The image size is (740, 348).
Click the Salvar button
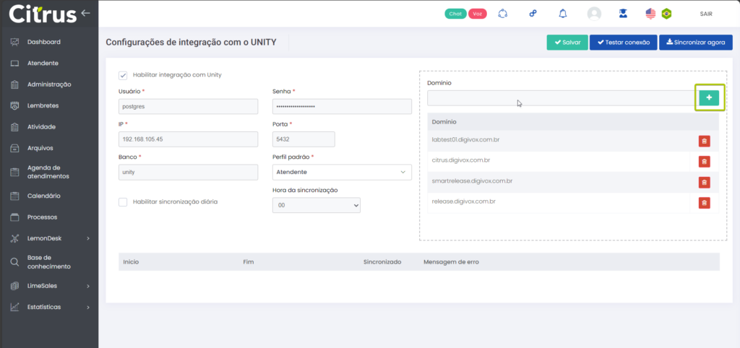pos(567,43)
